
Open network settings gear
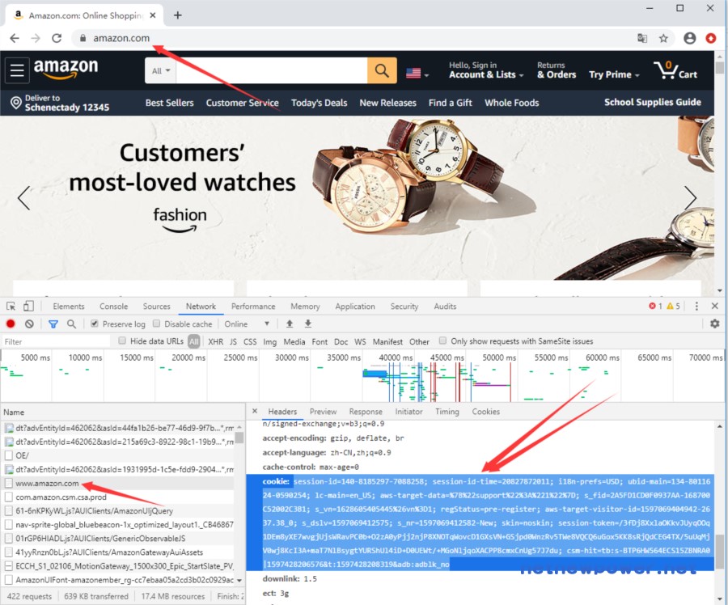pyautogui.click(x=715, y=324)
